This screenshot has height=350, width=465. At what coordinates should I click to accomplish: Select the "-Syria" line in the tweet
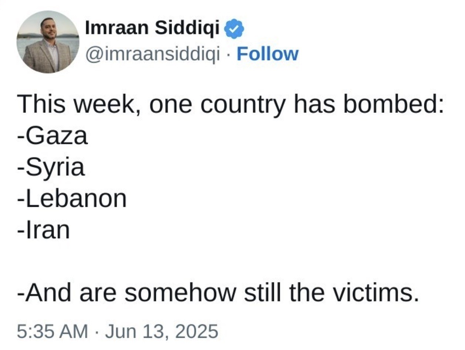point(51,168)
